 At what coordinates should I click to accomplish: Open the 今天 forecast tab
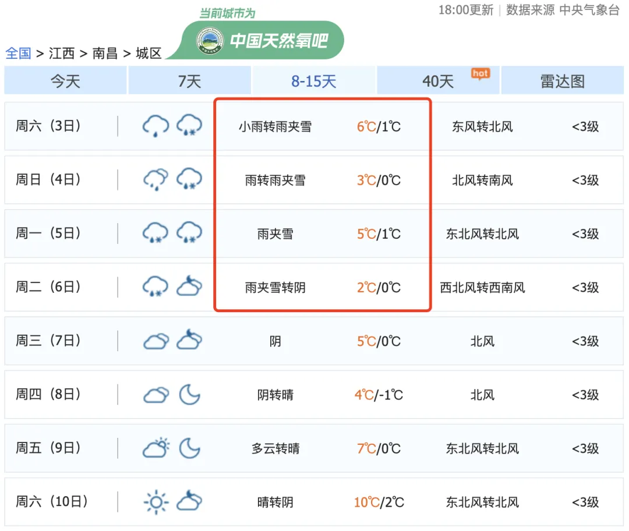point(65,81)
